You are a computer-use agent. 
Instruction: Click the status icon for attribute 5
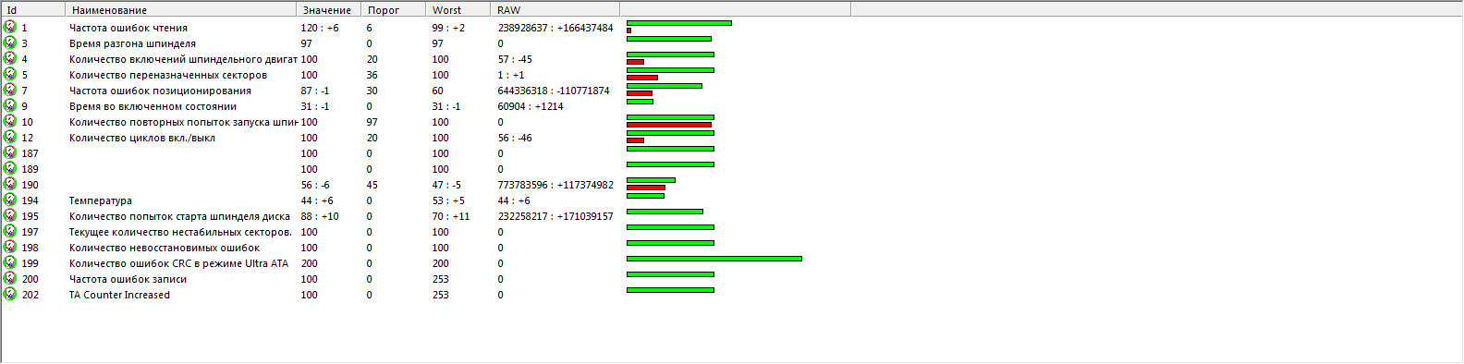click(10, 74)
